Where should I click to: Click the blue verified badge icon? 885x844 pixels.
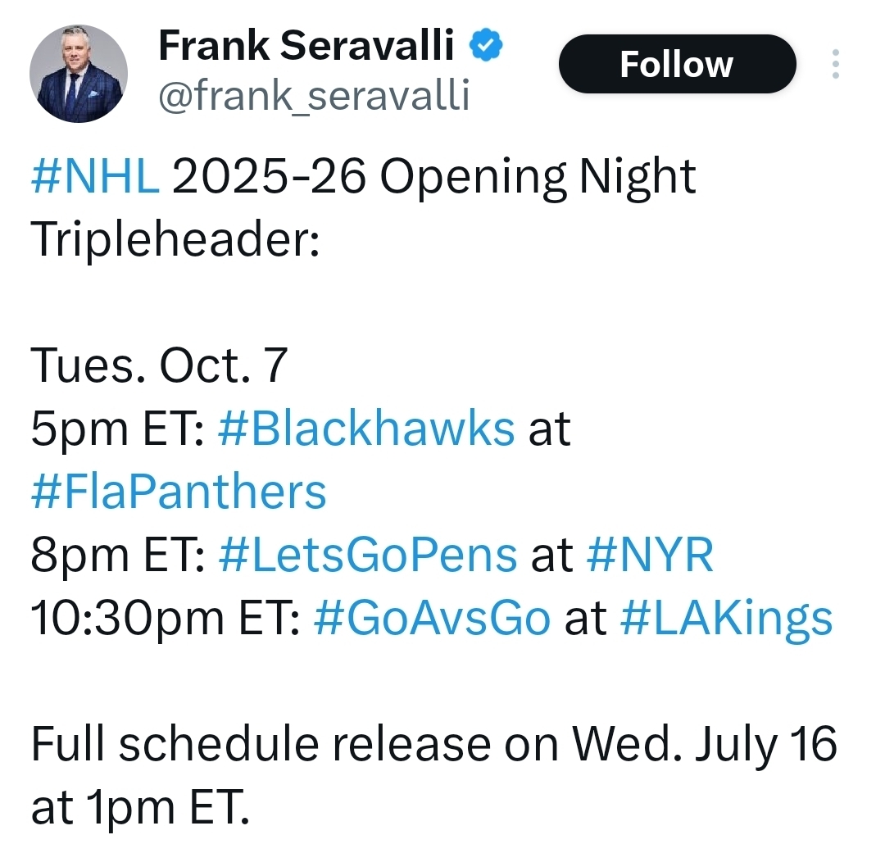click(485, 48)
